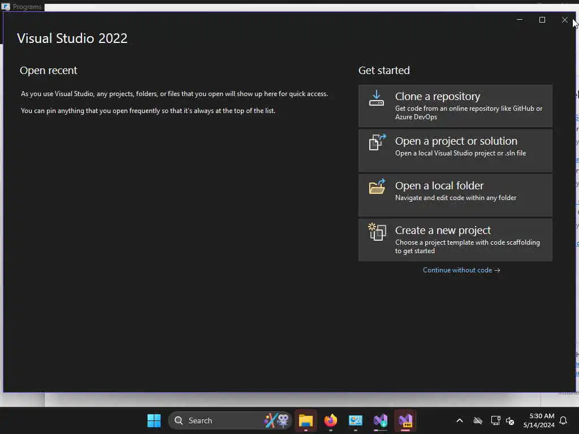579x434 pixels.
Task: Choose Open a project or solution
Action: (x=455, y=150)
